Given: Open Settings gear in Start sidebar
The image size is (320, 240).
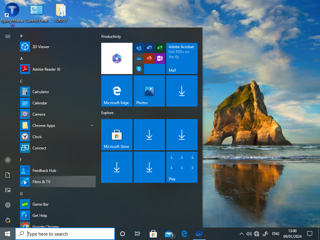Looking at the screenshot, I should coord(8,205).
